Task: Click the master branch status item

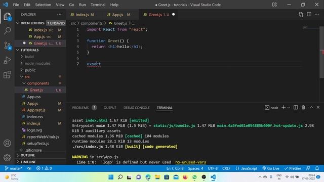Action: (14, 168)
